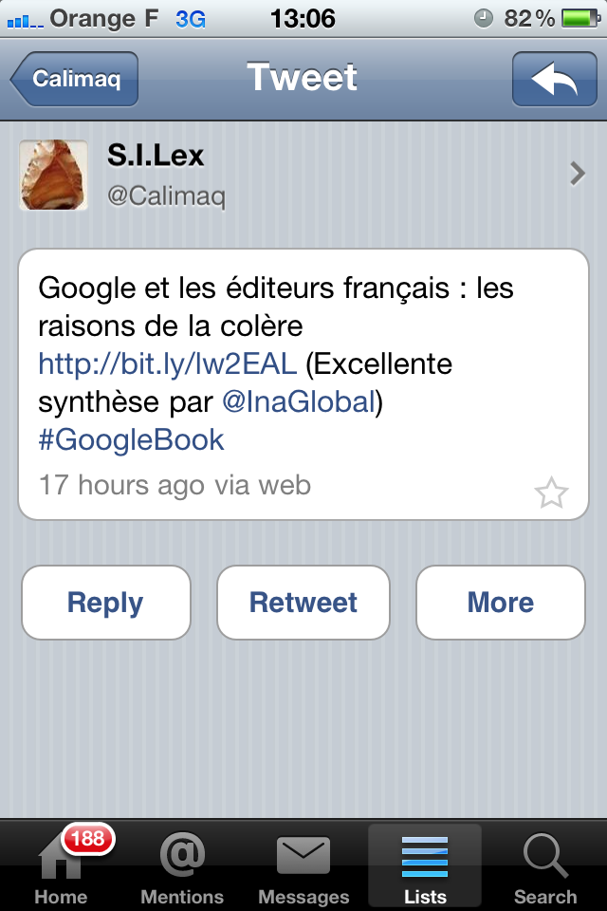Open the bit.ly/lw2EAL link

(168, 363)
